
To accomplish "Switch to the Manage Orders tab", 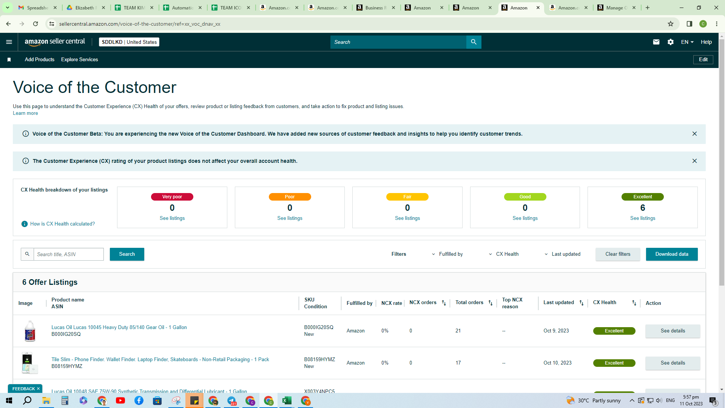I will coord(617,8).
